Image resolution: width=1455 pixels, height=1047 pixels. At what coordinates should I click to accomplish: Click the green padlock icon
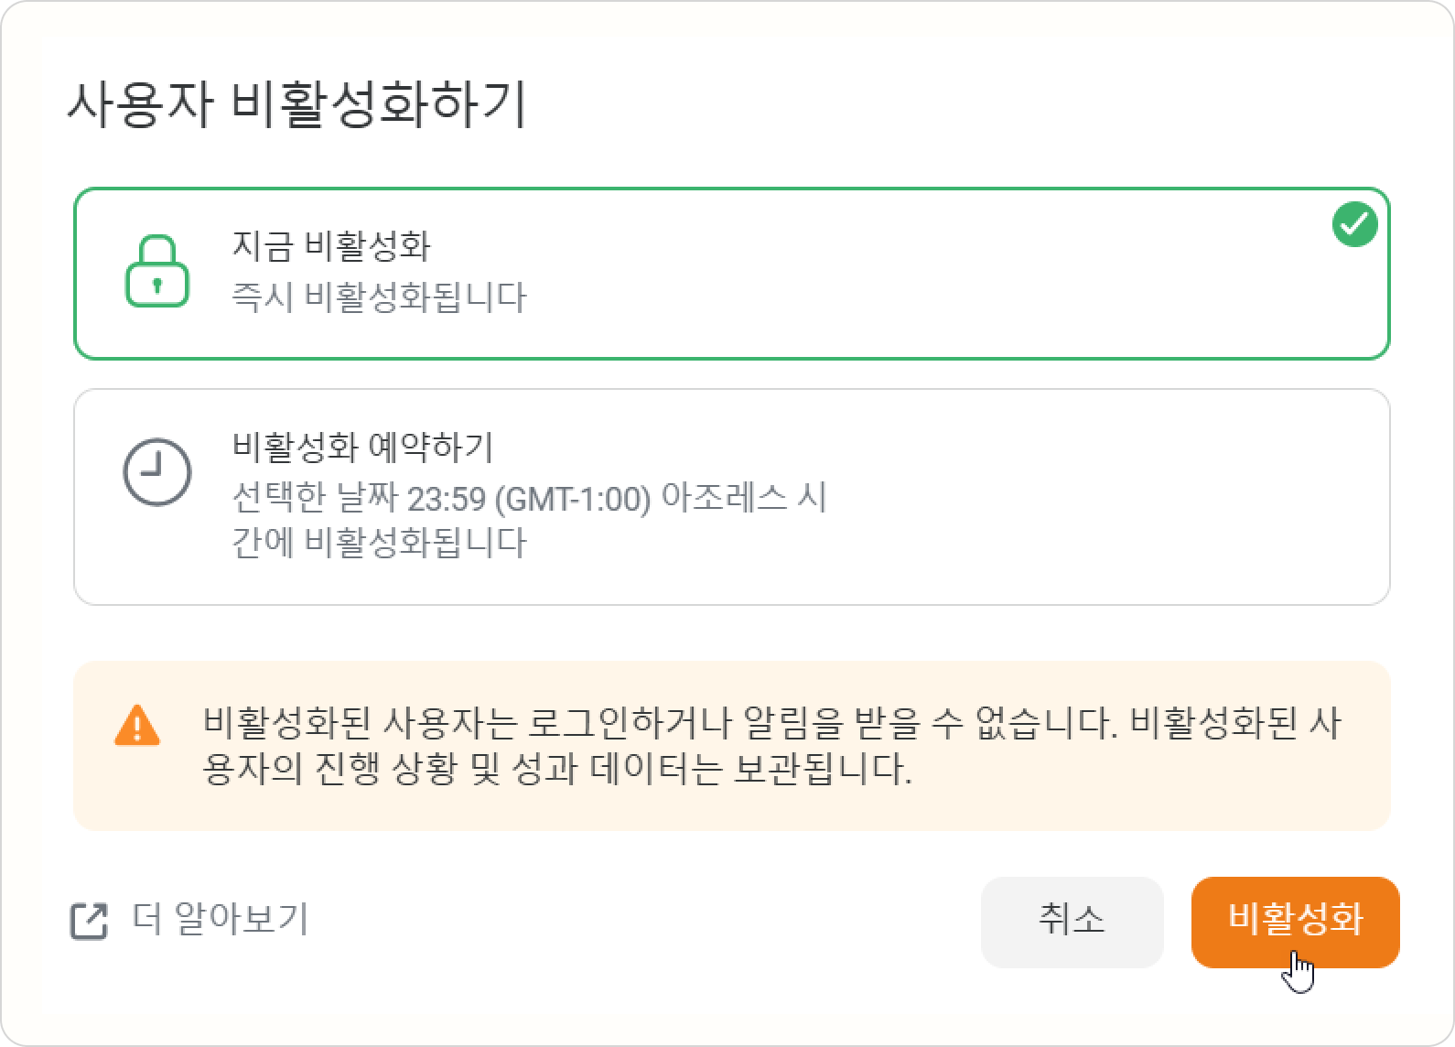coord(156,271)
